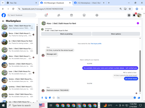The image size is (145, 108).
Task: Open the taskbar volume icon
Action: pos(123,105)
